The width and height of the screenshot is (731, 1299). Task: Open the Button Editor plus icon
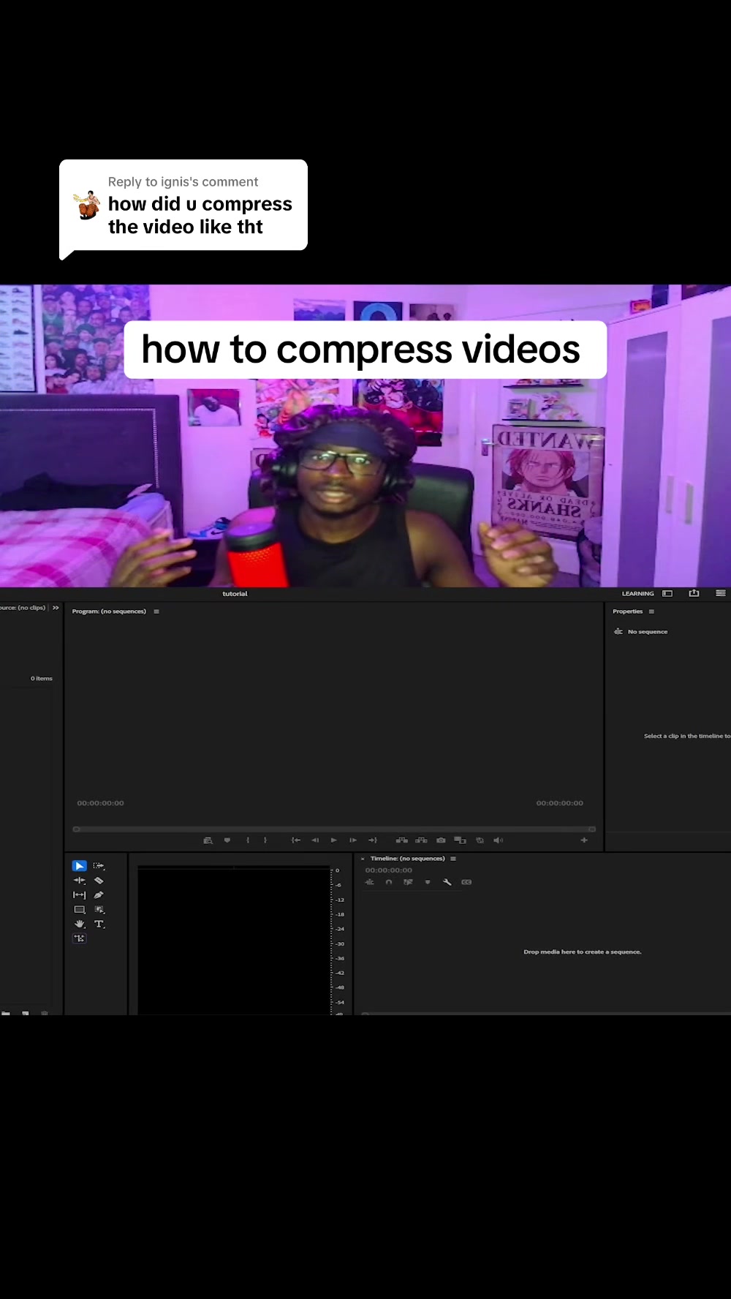(x=584, y=840)
